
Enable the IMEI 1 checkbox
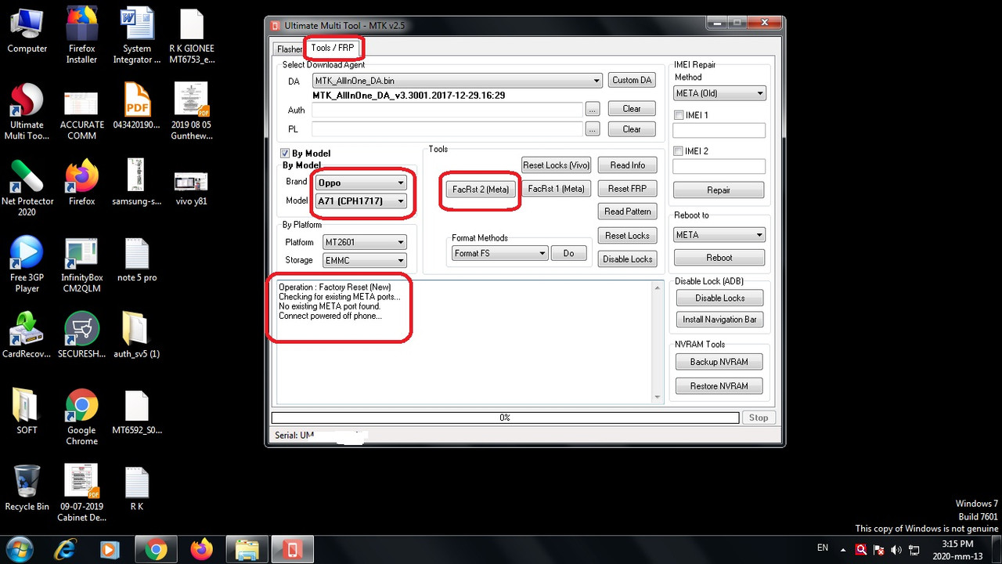[678, 114]
